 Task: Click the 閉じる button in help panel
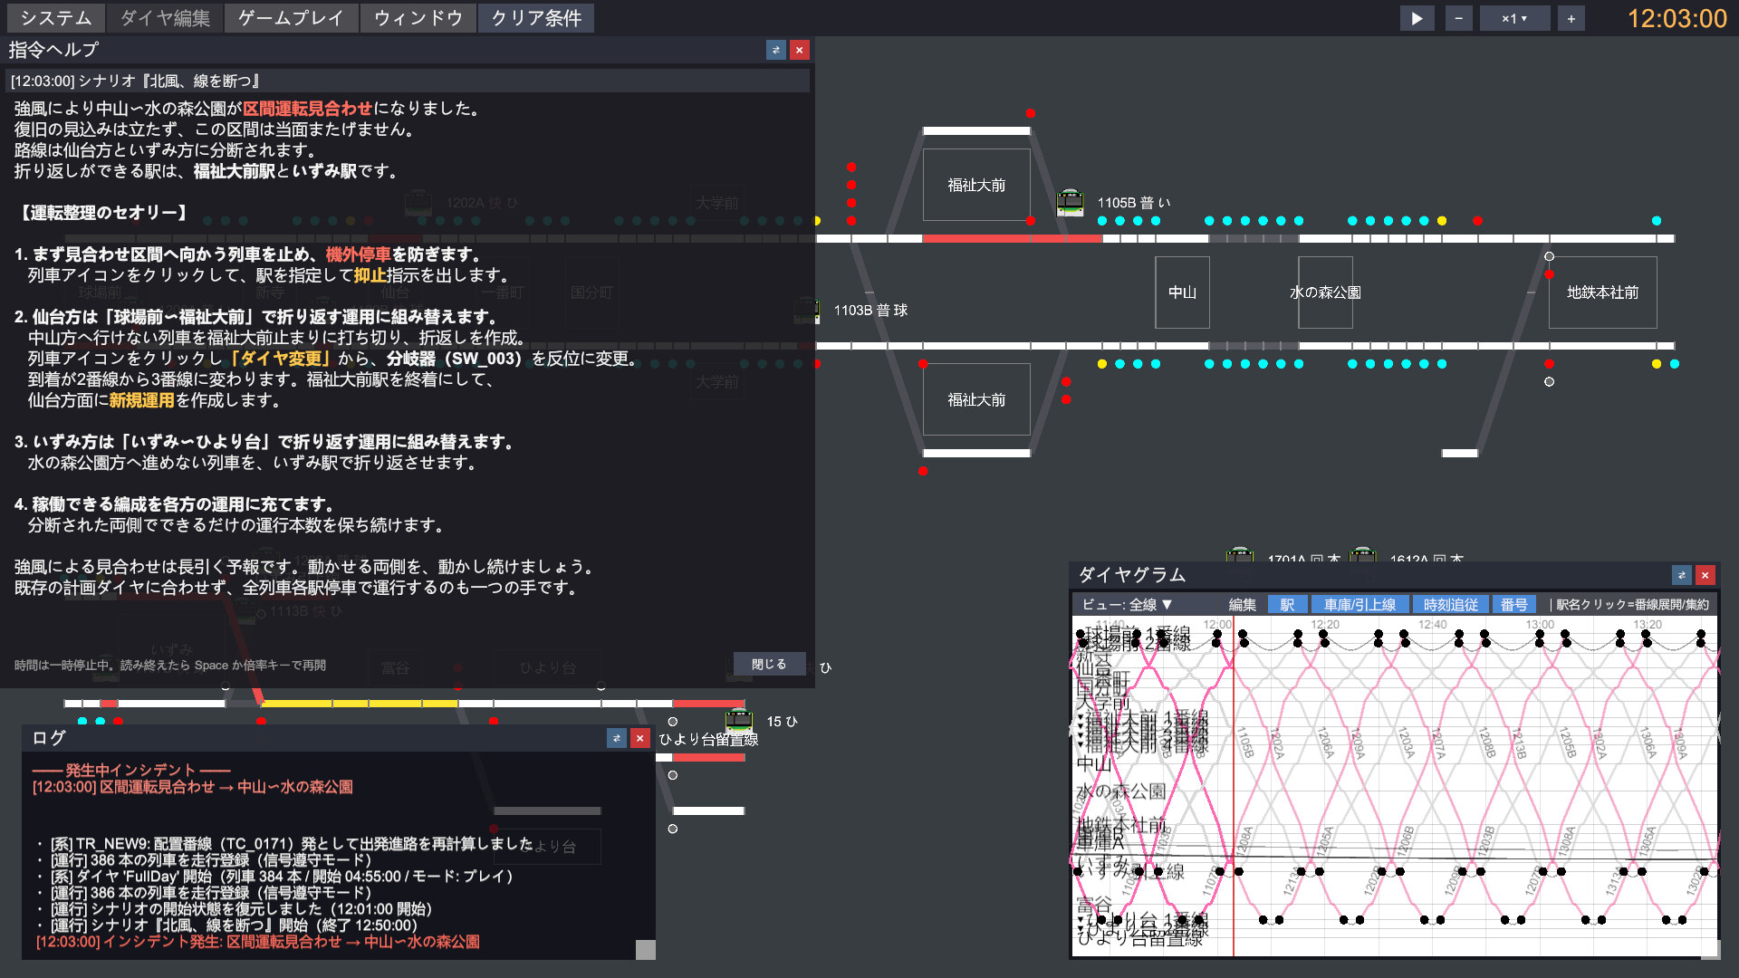(x=769, y=664)
